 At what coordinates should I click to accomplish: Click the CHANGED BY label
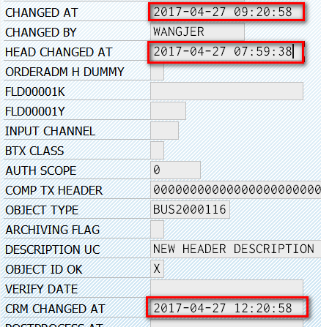41,32
